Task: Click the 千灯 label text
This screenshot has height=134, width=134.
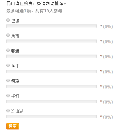Action: tap(15, 96)
